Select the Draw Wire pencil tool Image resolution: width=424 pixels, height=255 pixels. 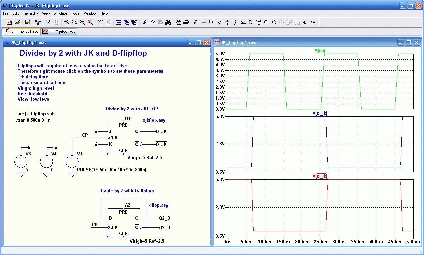coord(196,22)
